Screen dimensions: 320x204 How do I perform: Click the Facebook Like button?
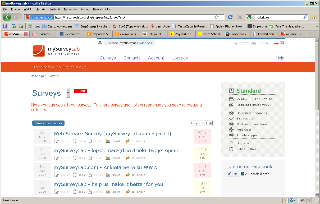pos(233,174)
